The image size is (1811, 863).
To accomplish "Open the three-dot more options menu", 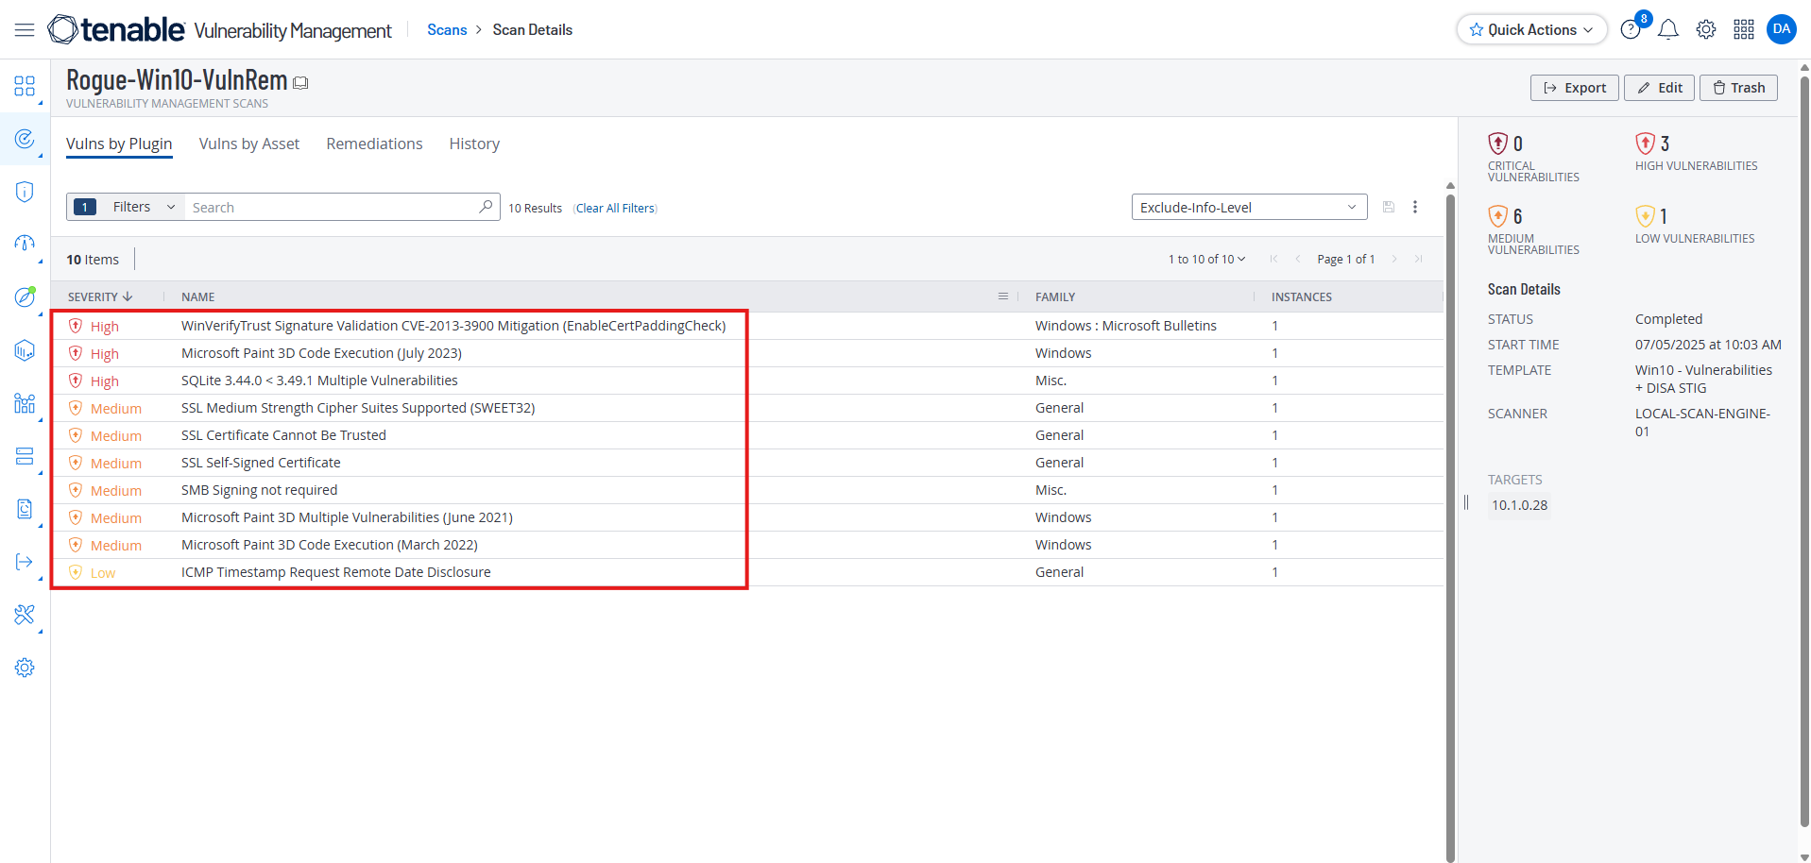I will click(1415, 207).
